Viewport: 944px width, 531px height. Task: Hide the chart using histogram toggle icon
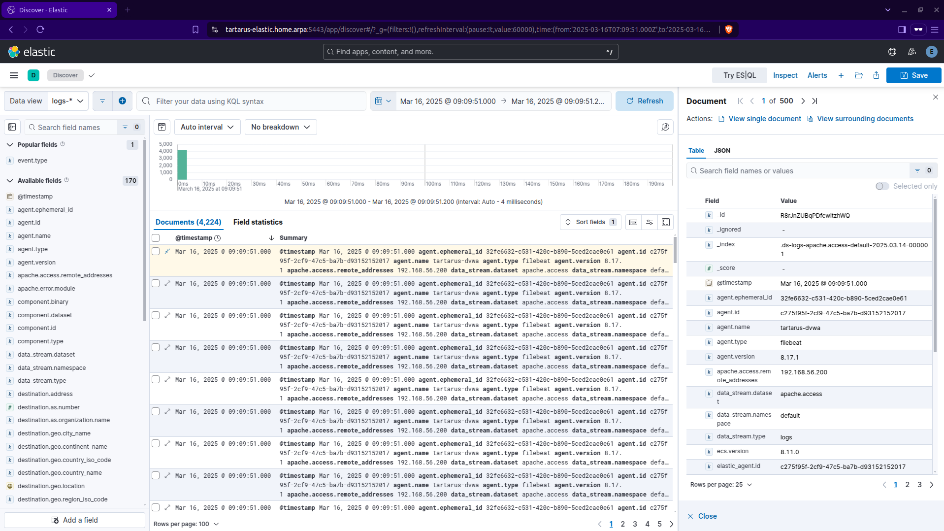(162, 127)
